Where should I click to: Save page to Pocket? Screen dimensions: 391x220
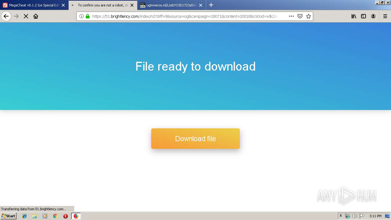300,16
